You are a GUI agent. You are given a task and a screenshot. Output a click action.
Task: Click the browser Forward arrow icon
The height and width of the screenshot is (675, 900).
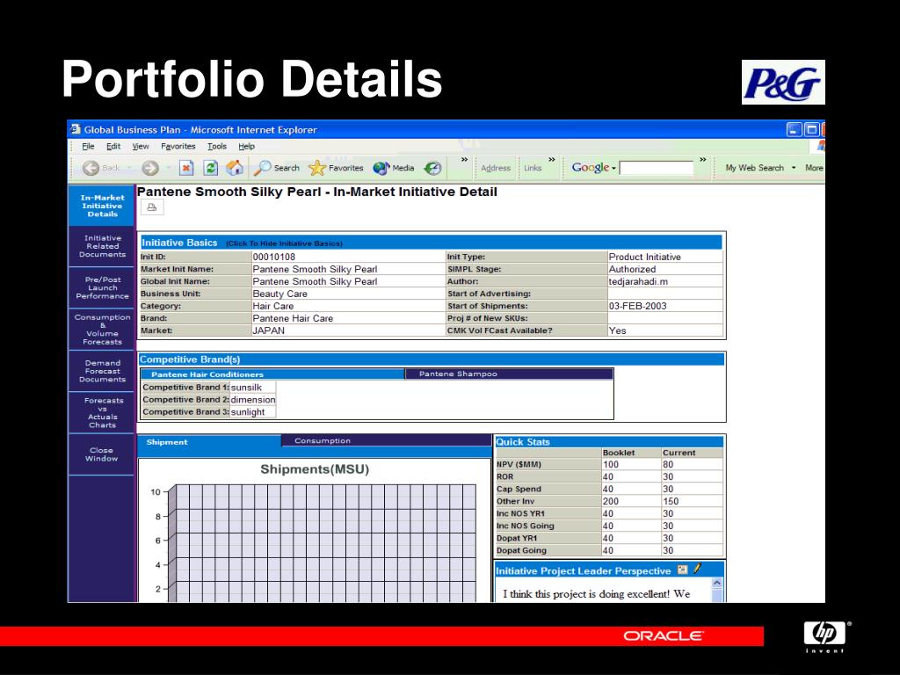(x=149, y=168)
